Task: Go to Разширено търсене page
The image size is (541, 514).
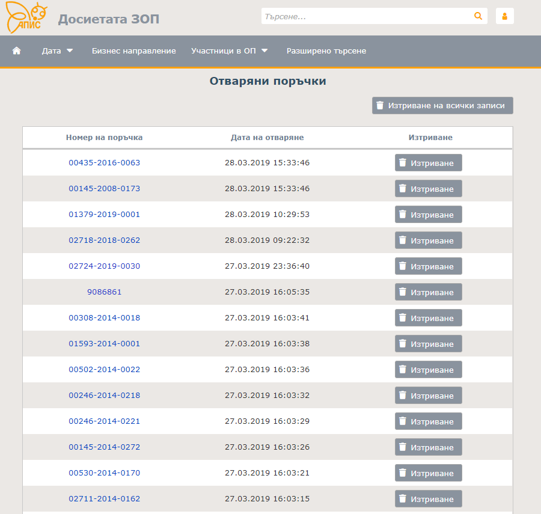Action: (326, 51)
